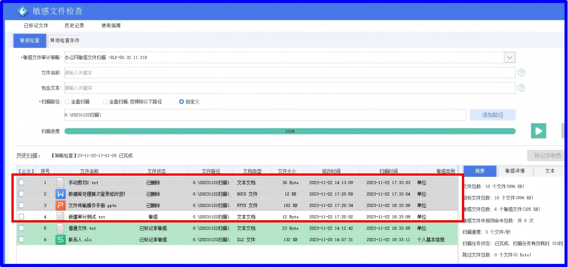The height and width of the screenshot is (267, 568).
Task: Click the green start scan play button
Action: (x=538, y=131)
